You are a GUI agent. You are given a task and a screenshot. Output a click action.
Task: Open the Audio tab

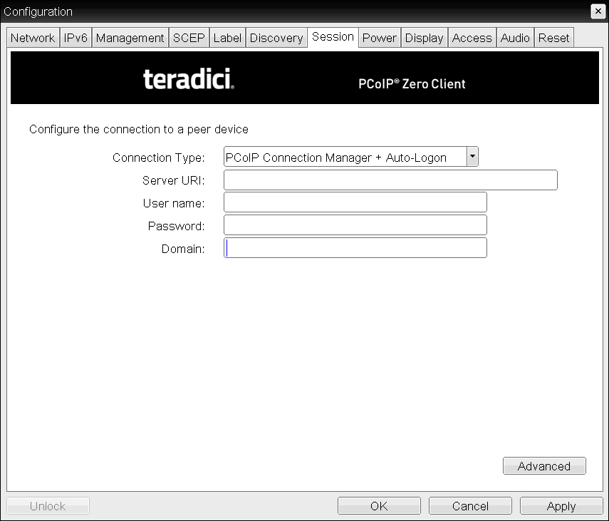click(515, 38)
